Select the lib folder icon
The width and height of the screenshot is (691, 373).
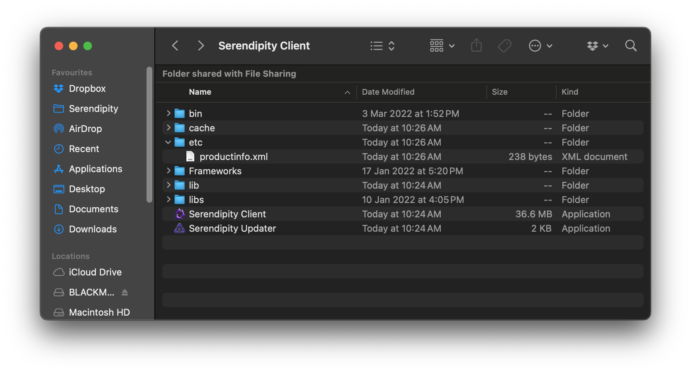point(180,185)
